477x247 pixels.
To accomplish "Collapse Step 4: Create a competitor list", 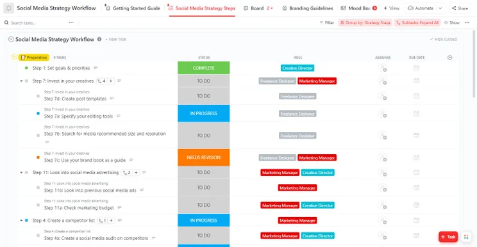I will [21, 221].
